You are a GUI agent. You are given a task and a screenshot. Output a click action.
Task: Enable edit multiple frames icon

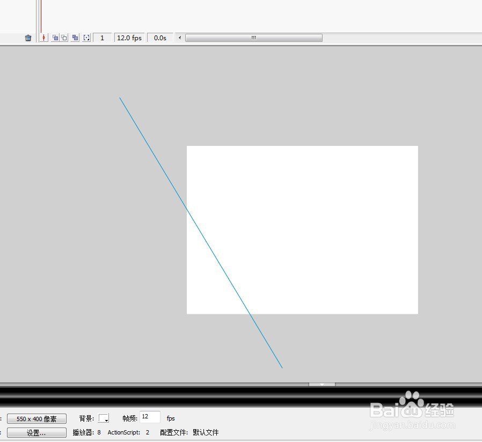(75, 38)
